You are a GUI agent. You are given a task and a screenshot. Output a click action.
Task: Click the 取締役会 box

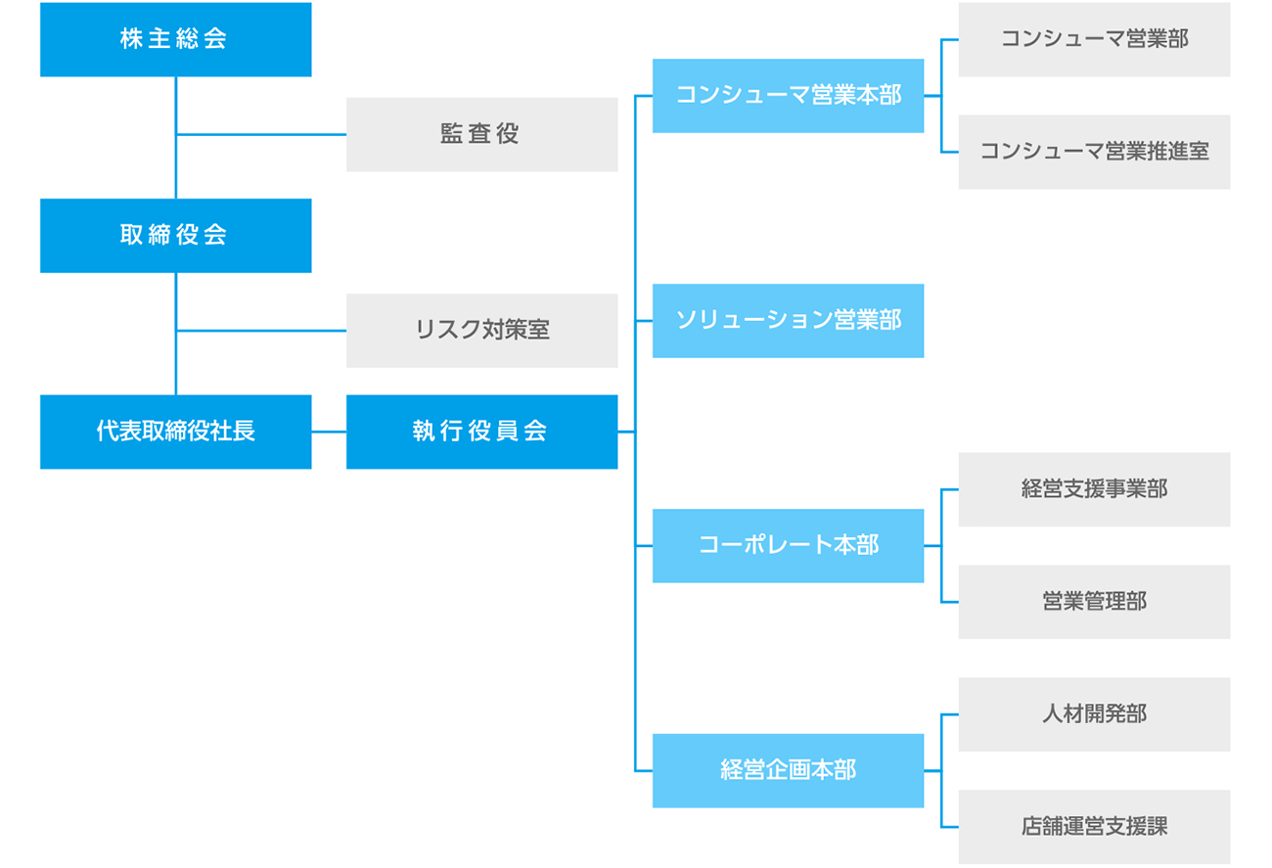pos(175,235)
